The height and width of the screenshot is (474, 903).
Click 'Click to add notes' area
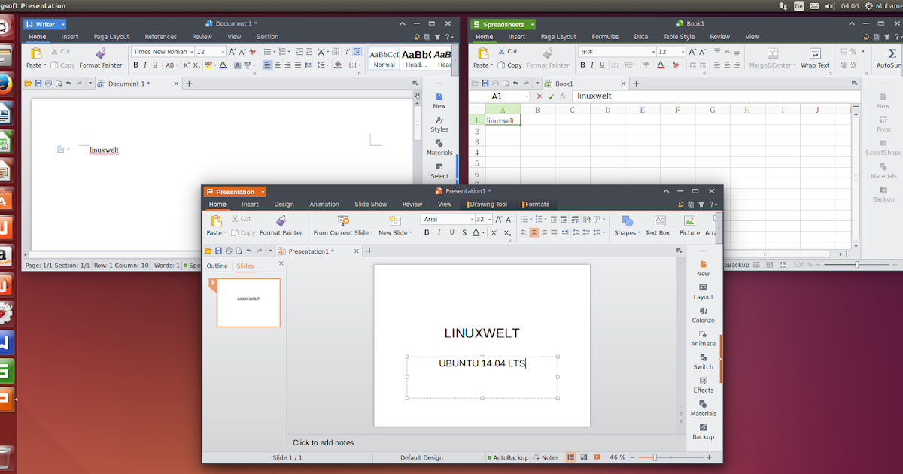[x=323, y=442]
